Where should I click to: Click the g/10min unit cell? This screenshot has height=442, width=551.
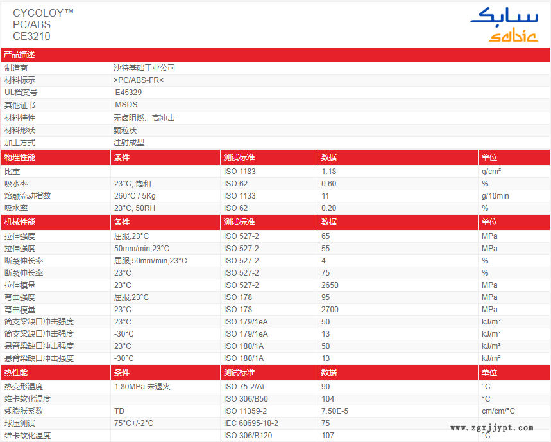[495, 196]
